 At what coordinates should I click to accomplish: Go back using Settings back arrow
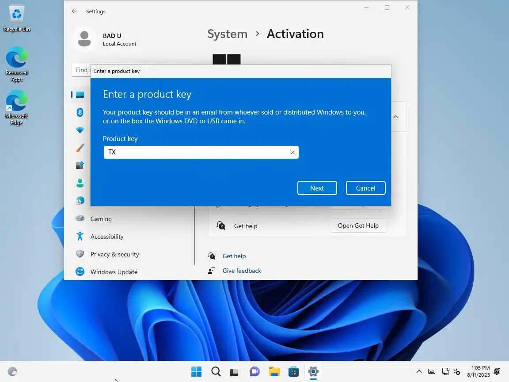tap(75, 11)
